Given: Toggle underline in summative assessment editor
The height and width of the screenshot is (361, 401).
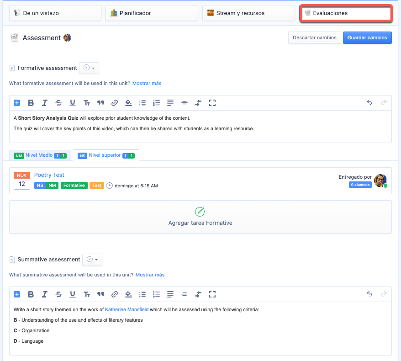Looking at the screenshot, I should [x=72, y=294].
